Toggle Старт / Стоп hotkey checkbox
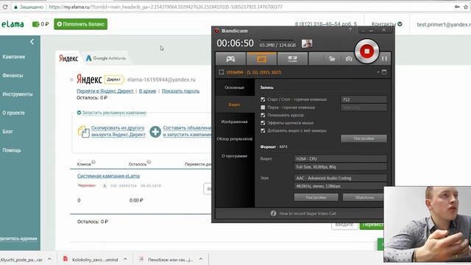The width and height of the screenshot is (471, 265). pos(263,99)
